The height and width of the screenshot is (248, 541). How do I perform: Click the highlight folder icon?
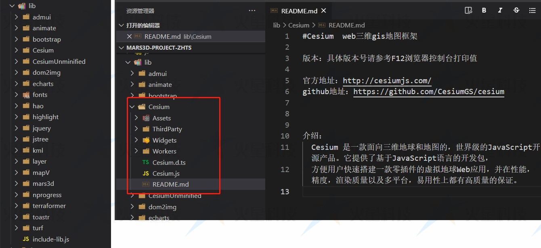[26, 117]
